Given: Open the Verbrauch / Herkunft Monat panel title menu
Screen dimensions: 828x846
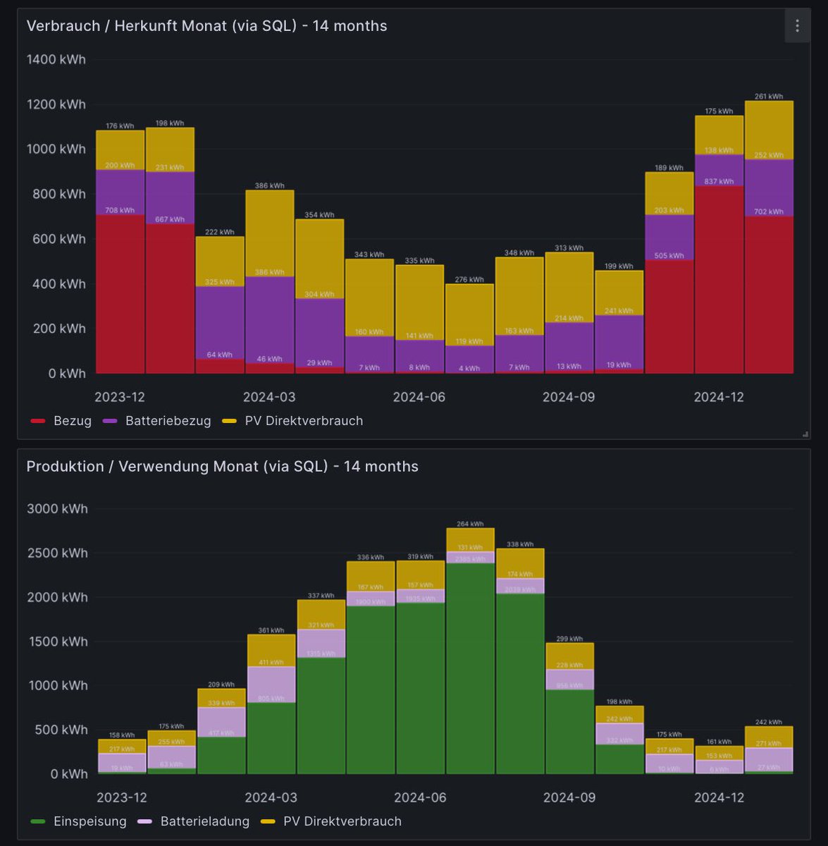Looking at the screenshot, I should click(x=206, y=26).
